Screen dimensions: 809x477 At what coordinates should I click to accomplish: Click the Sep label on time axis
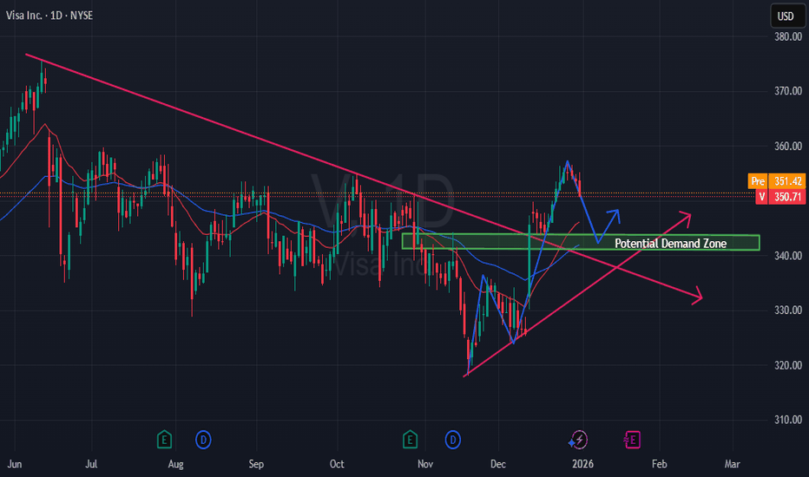(256, 464)
